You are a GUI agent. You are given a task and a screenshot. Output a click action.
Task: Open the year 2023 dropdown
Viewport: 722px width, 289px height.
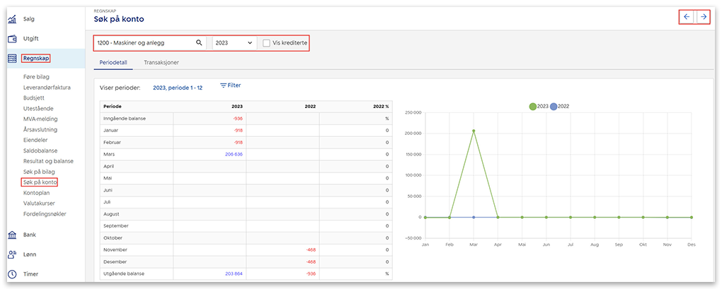coord(234,43)
